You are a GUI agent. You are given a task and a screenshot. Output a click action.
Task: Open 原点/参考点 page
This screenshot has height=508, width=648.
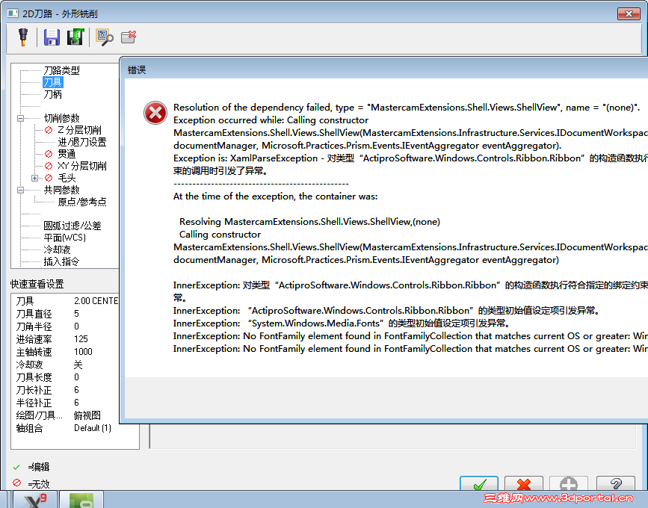[x=81, y=202]
